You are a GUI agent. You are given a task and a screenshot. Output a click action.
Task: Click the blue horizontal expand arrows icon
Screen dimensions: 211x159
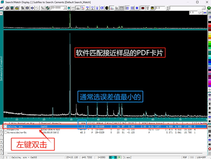205,13
